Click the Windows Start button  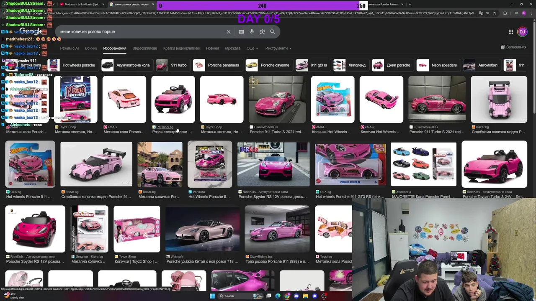[x=212, y=296]
